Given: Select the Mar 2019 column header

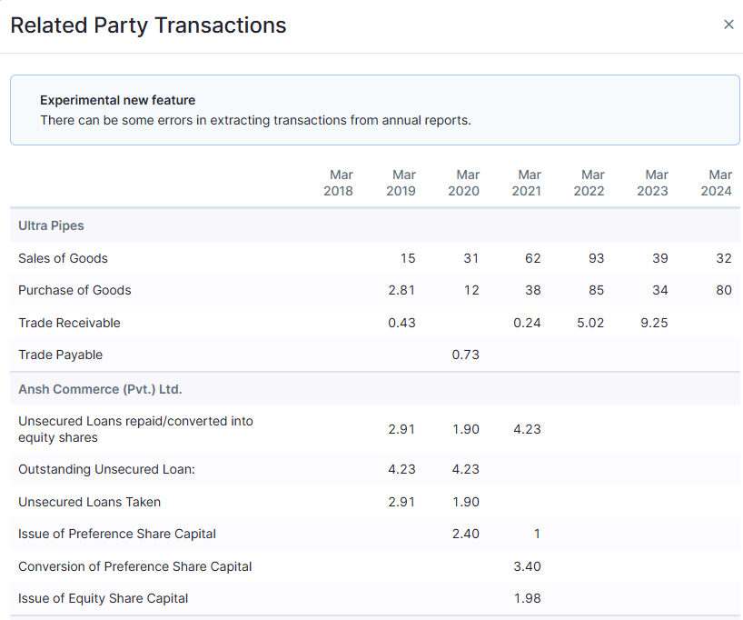Looking at the screenshot, I should [x=401, y=183].
